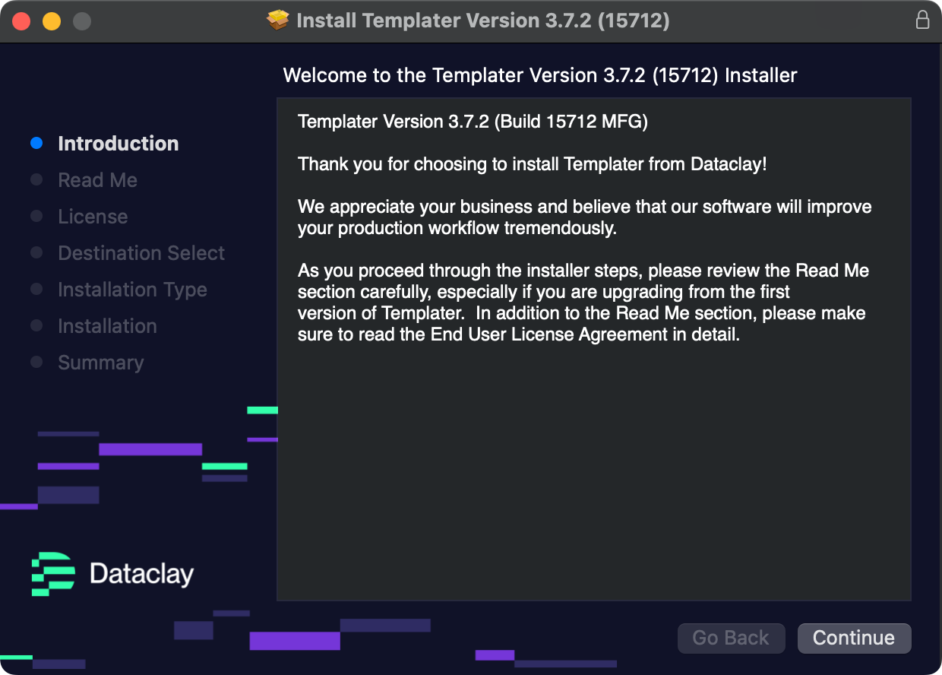Click the lock icon in title bar

coord(922,20)
